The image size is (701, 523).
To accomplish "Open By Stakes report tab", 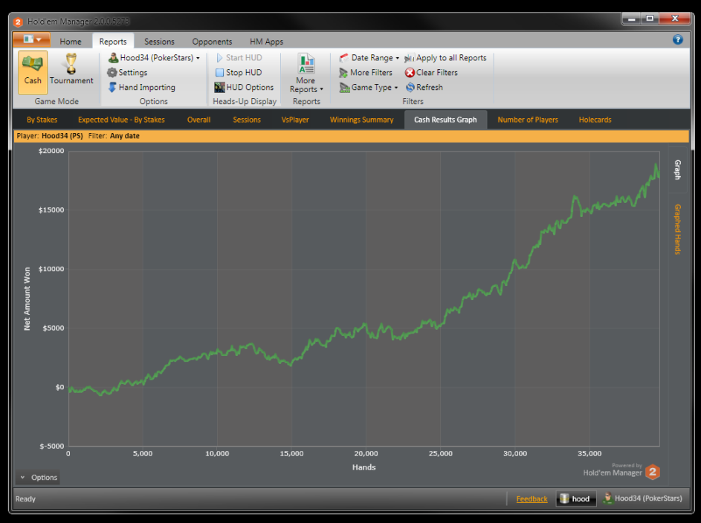I will tap(42, 120).
